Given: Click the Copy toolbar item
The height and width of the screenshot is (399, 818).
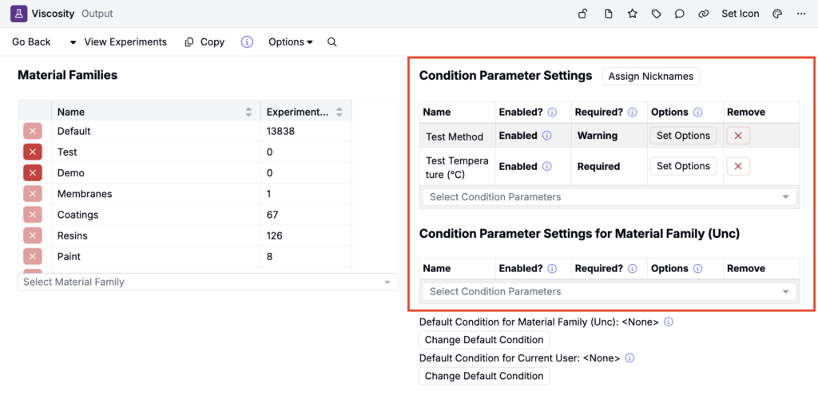Looking at the screenshot, I should [x=204, y=42].
